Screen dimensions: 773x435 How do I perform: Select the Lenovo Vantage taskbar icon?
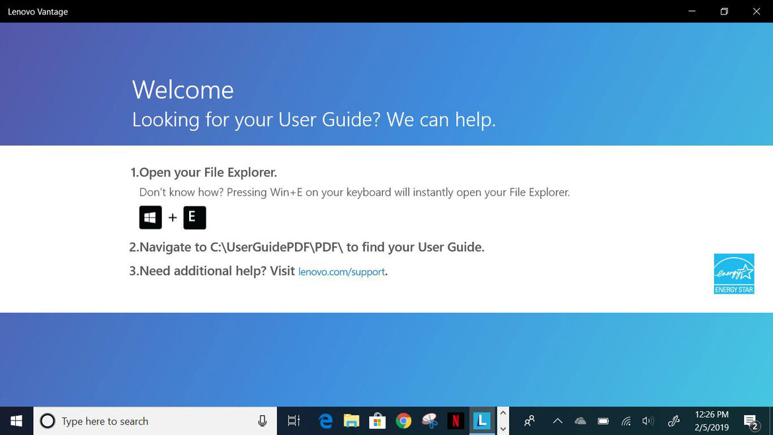coord(481,420)
